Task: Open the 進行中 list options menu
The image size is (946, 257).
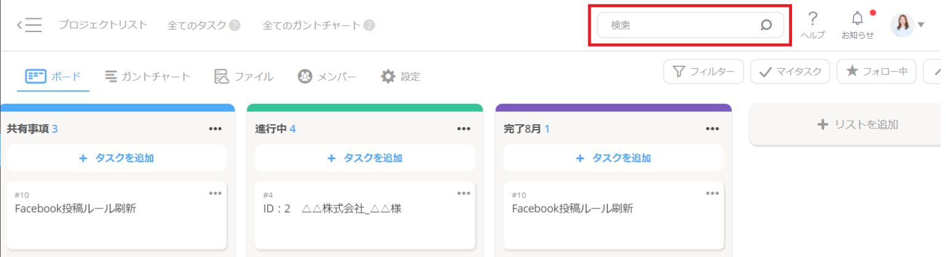Action: click(464, 129)
